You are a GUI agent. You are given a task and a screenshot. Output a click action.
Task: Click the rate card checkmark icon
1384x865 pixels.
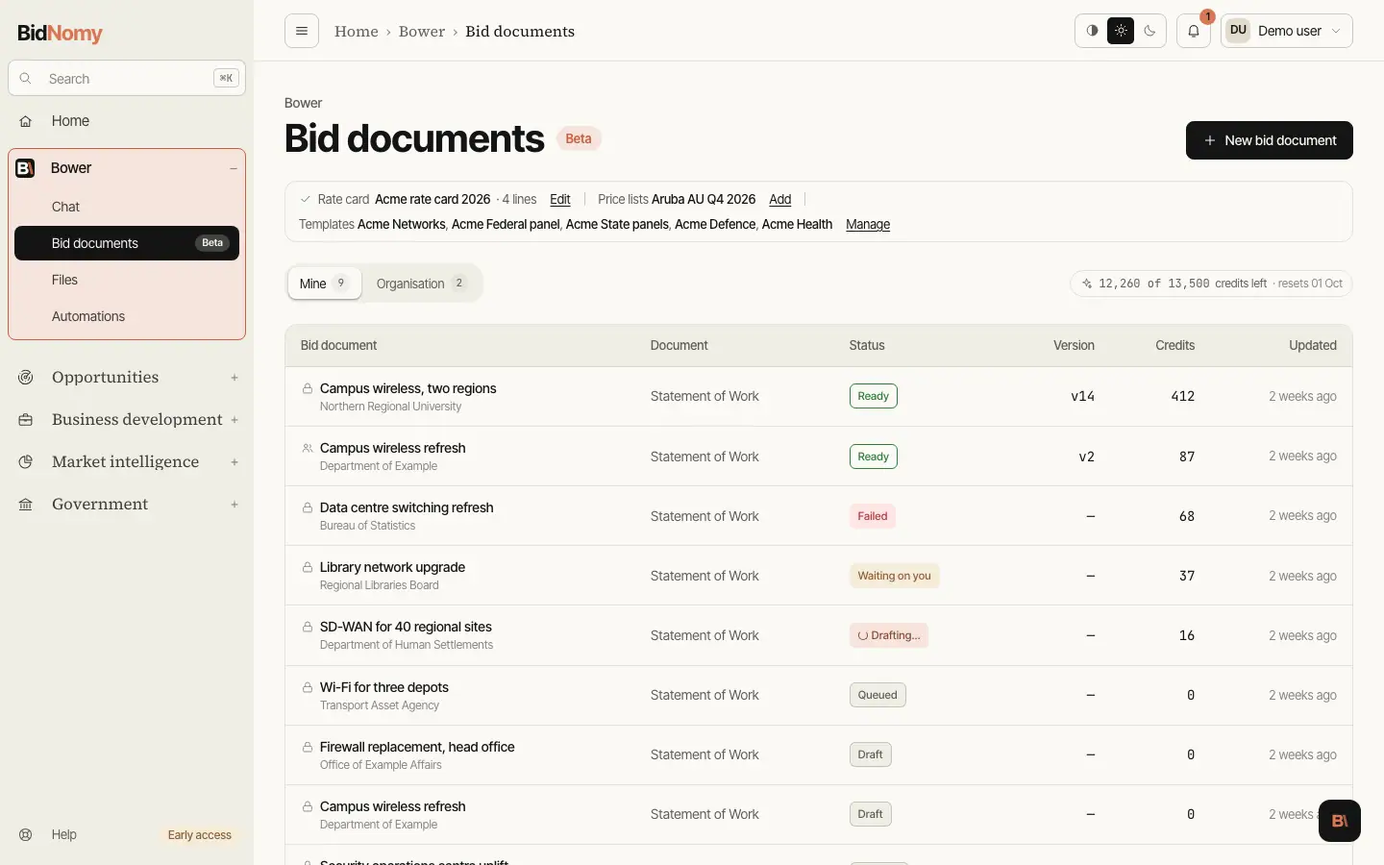(306, 200)
